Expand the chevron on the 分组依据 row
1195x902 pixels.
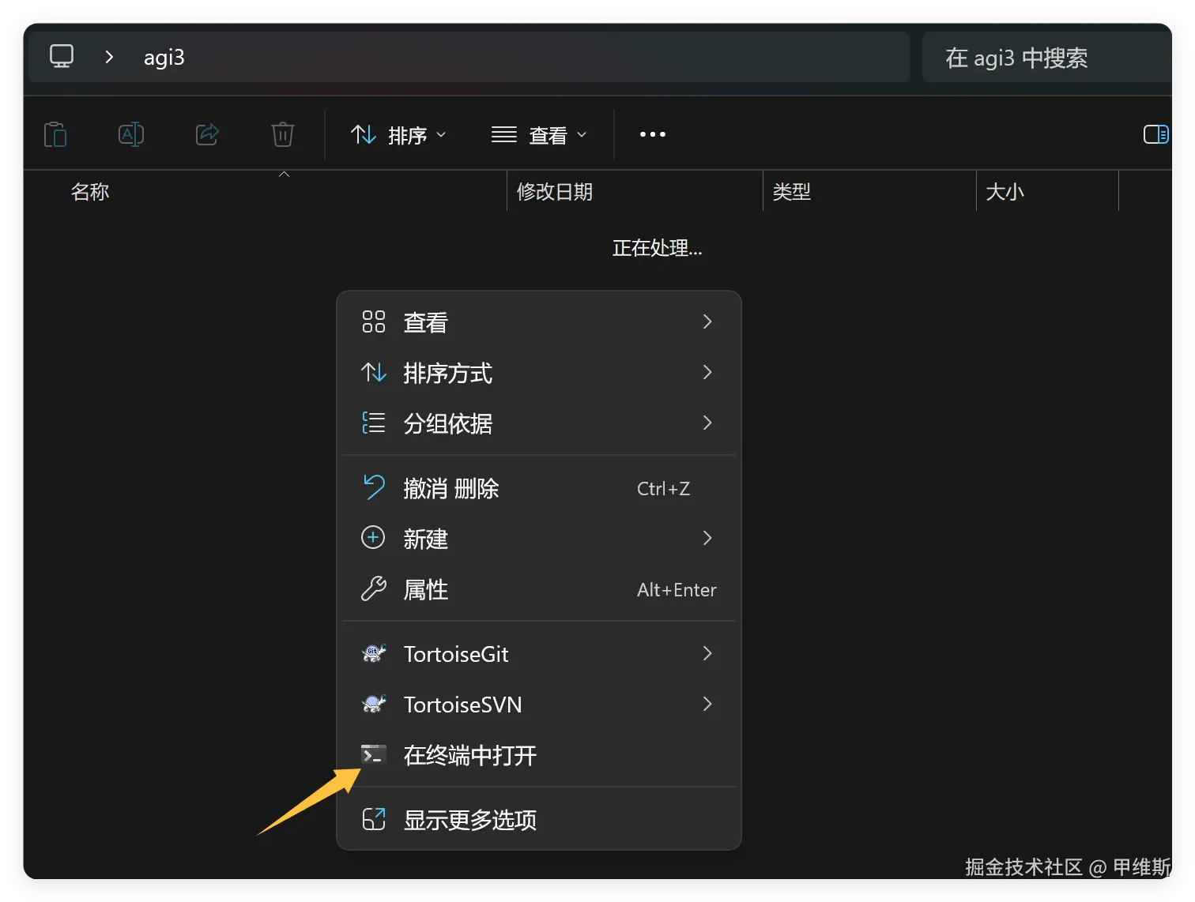pyautogui.click(x=707, y=423)
